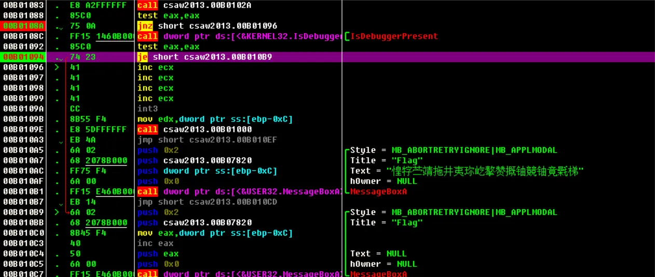The image size is (655, 277).
Task: Select address 00B010C7
Action: 23,274
